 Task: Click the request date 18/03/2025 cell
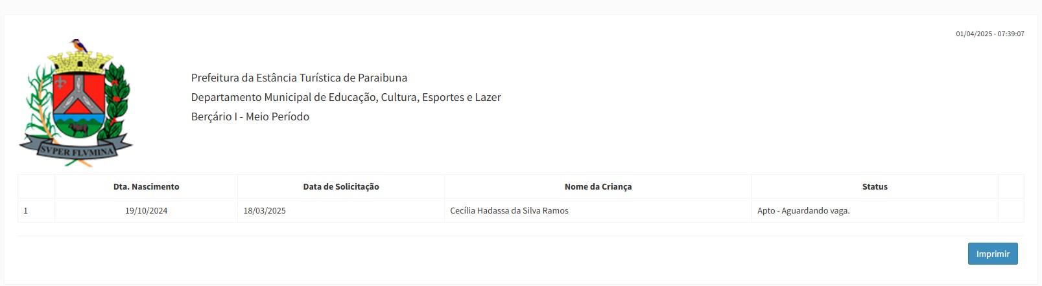point(341,210)
